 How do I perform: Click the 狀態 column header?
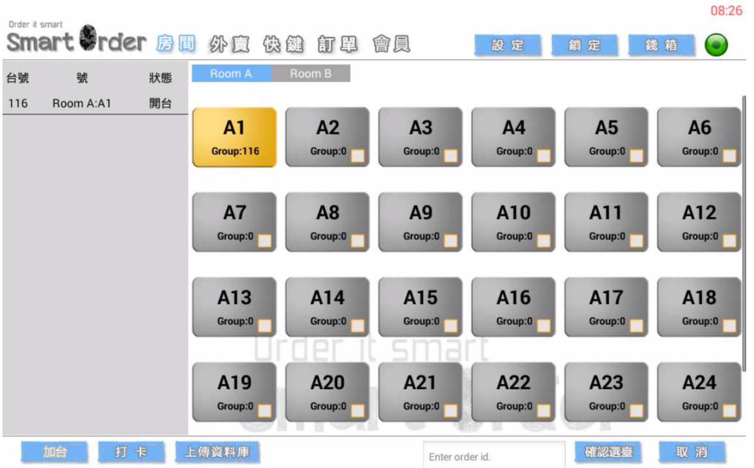coord(160,78)
